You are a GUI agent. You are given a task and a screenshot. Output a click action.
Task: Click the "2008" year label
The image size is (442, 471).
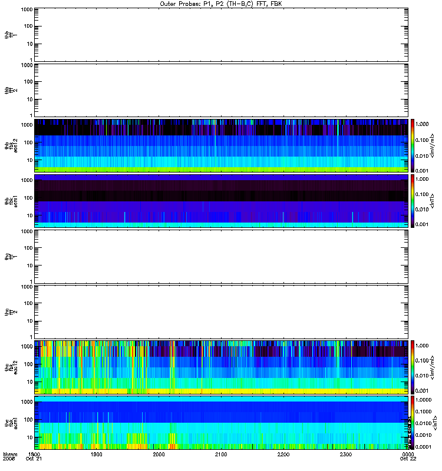pos(8,459)
